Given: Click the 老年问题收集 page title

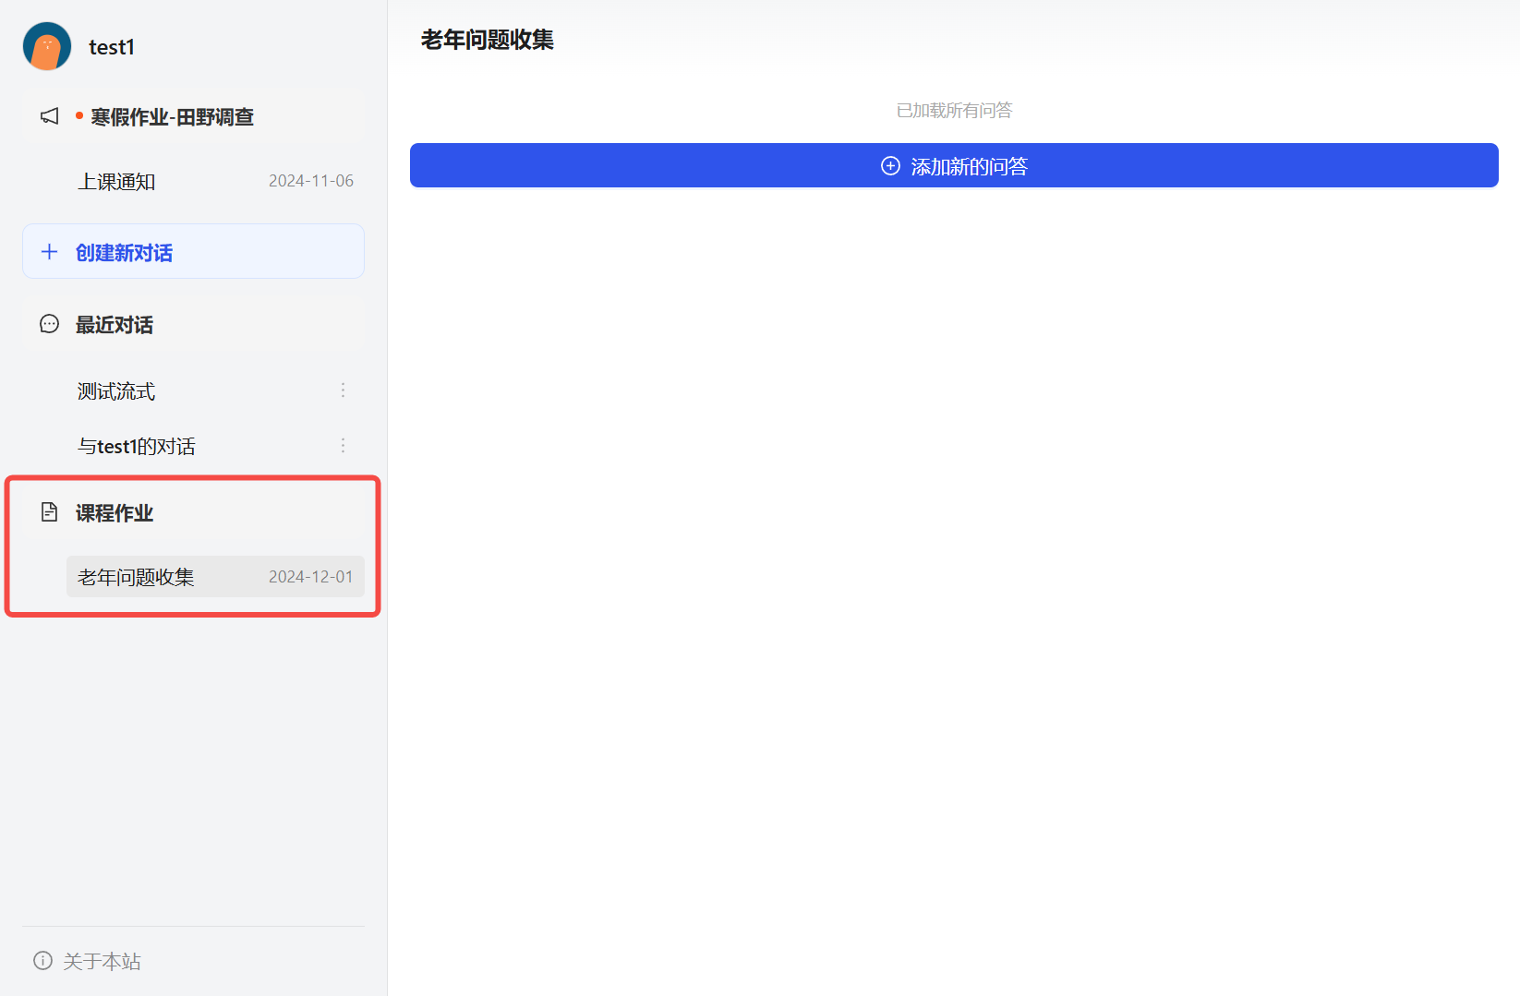Looking at the screenshot, I should point(488,40).
